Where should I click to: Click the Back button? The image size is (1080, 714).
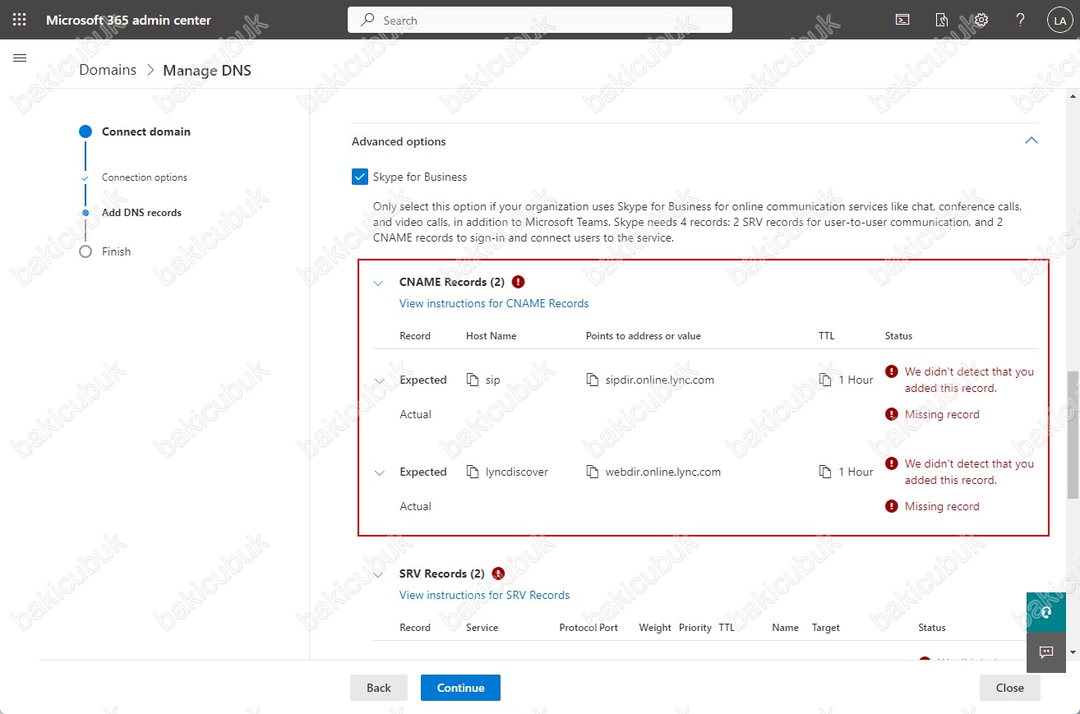[x=379, y=688]
